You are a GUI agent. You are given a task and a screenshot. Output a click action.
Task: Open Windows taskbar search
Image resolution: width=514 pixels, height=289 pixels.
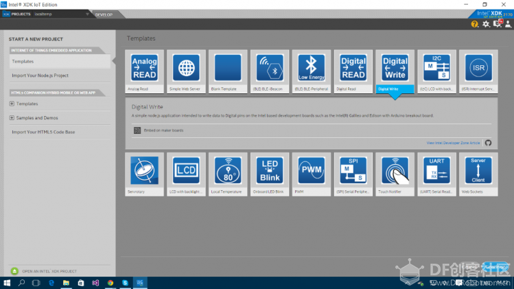pos(22,283)
